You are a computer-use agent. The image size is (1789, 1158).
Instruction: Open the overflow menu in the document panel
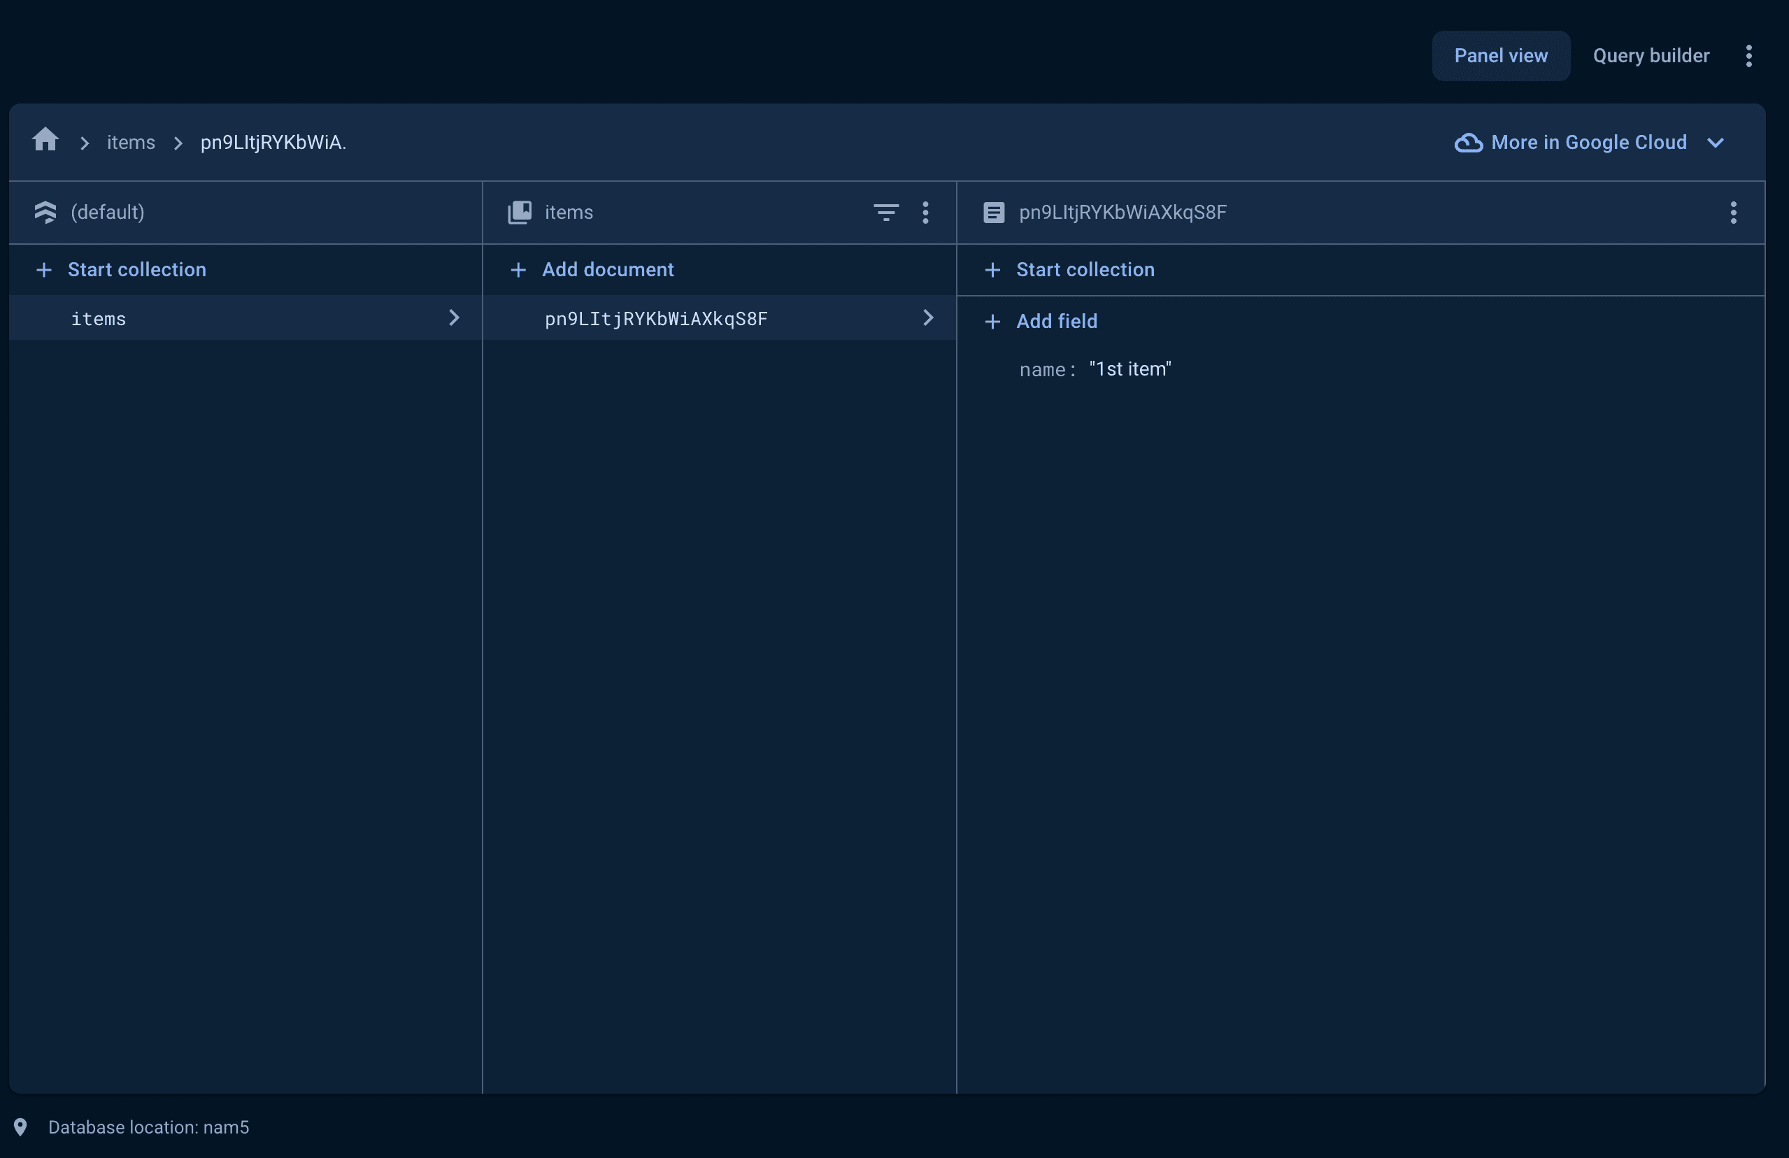(1732, 213)
